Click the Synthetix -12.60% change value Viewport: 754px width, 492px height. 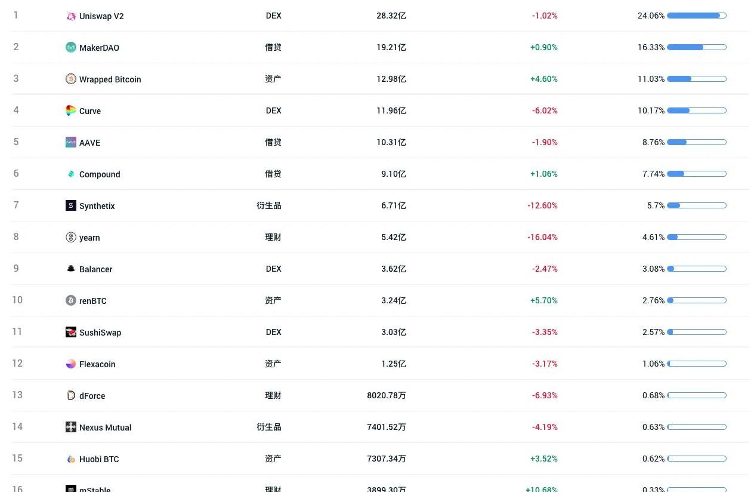[x=542, y=205]
